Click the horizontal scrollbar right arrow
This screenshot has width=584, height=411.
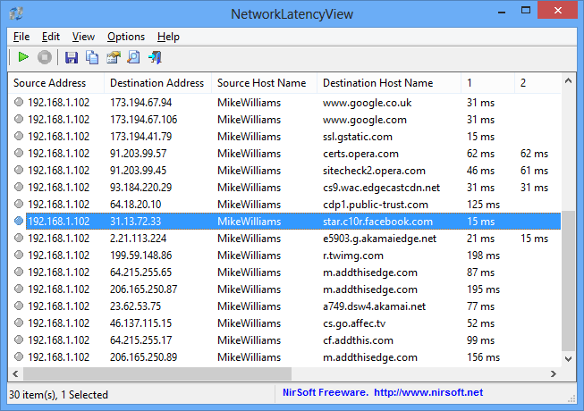point(554,373)
